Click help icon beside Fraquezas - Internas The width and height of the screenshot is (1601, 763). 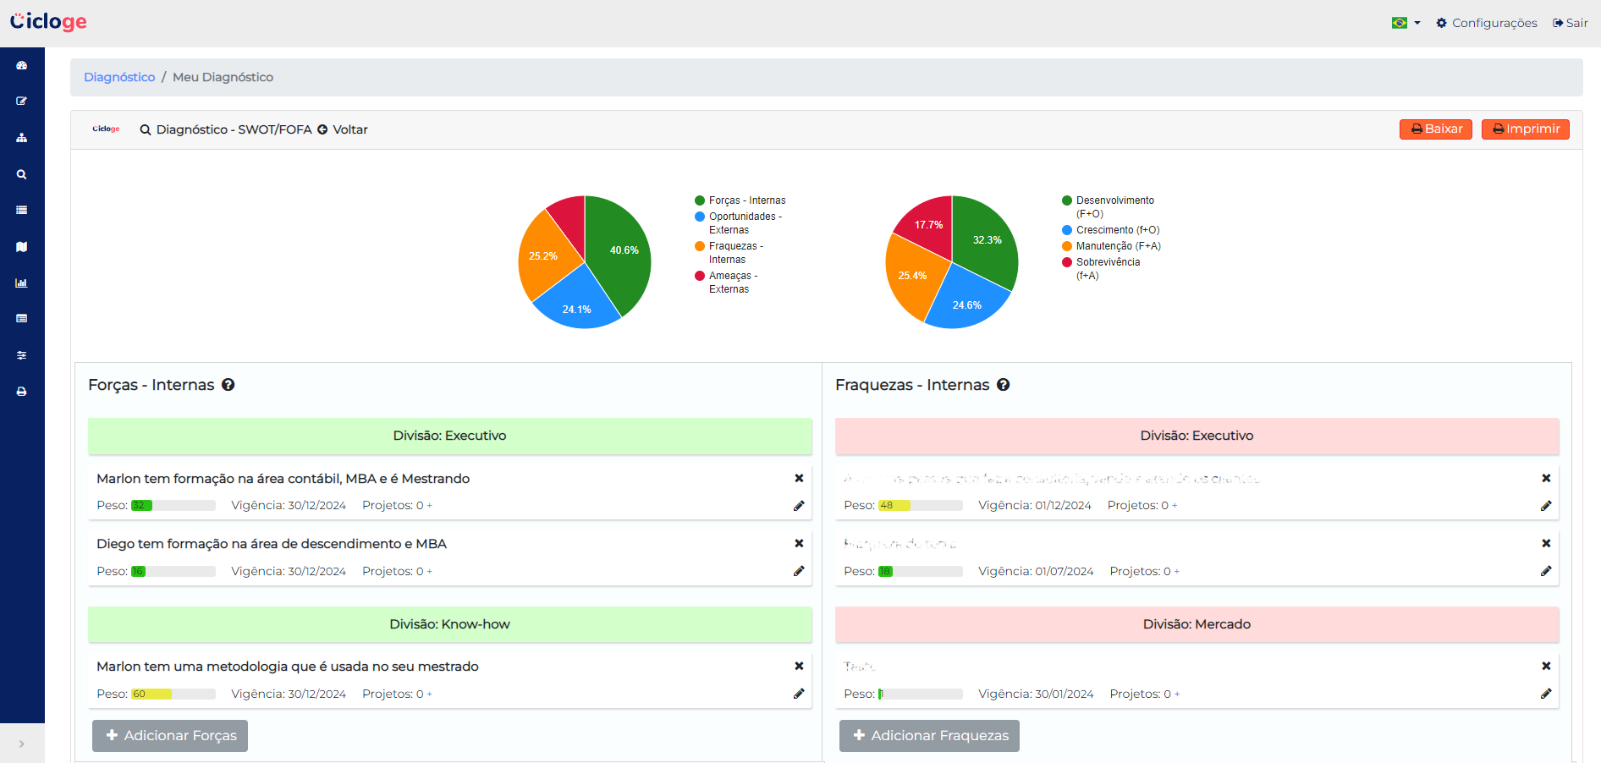pos(1003,385)
